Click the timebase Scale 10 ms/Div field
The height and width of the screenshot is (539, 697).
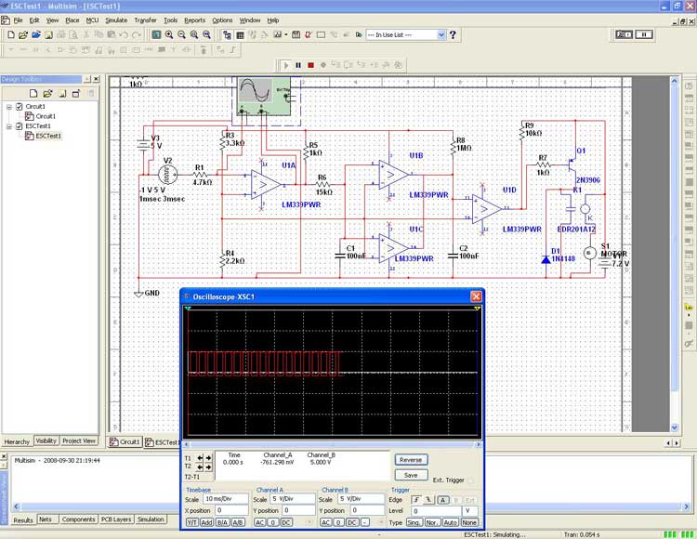[226, 499]
